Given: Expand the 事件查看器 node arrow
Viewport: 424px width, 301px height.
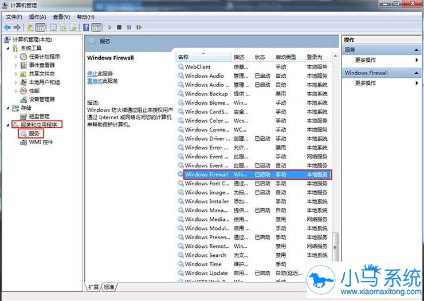Looking at the screenshot, I should [16, 65].
